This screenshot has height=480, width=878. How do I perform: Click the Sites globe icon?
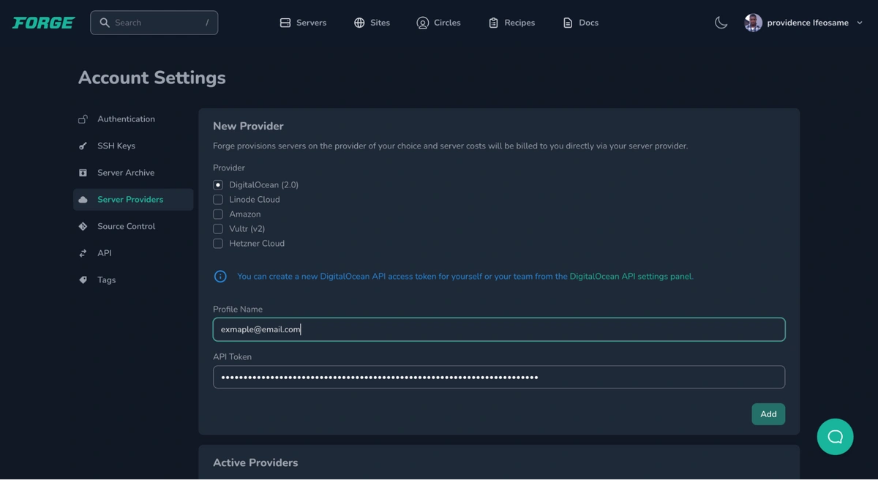[359, 23]
